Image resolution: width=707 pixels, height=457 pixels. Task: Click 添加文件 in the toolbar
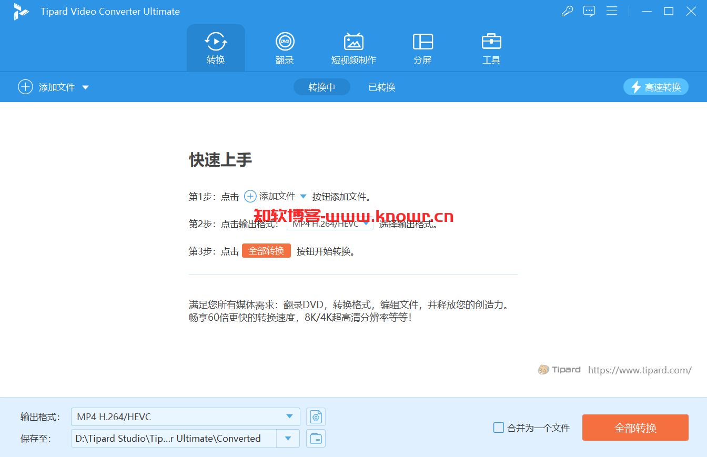[x=57, y=87]
